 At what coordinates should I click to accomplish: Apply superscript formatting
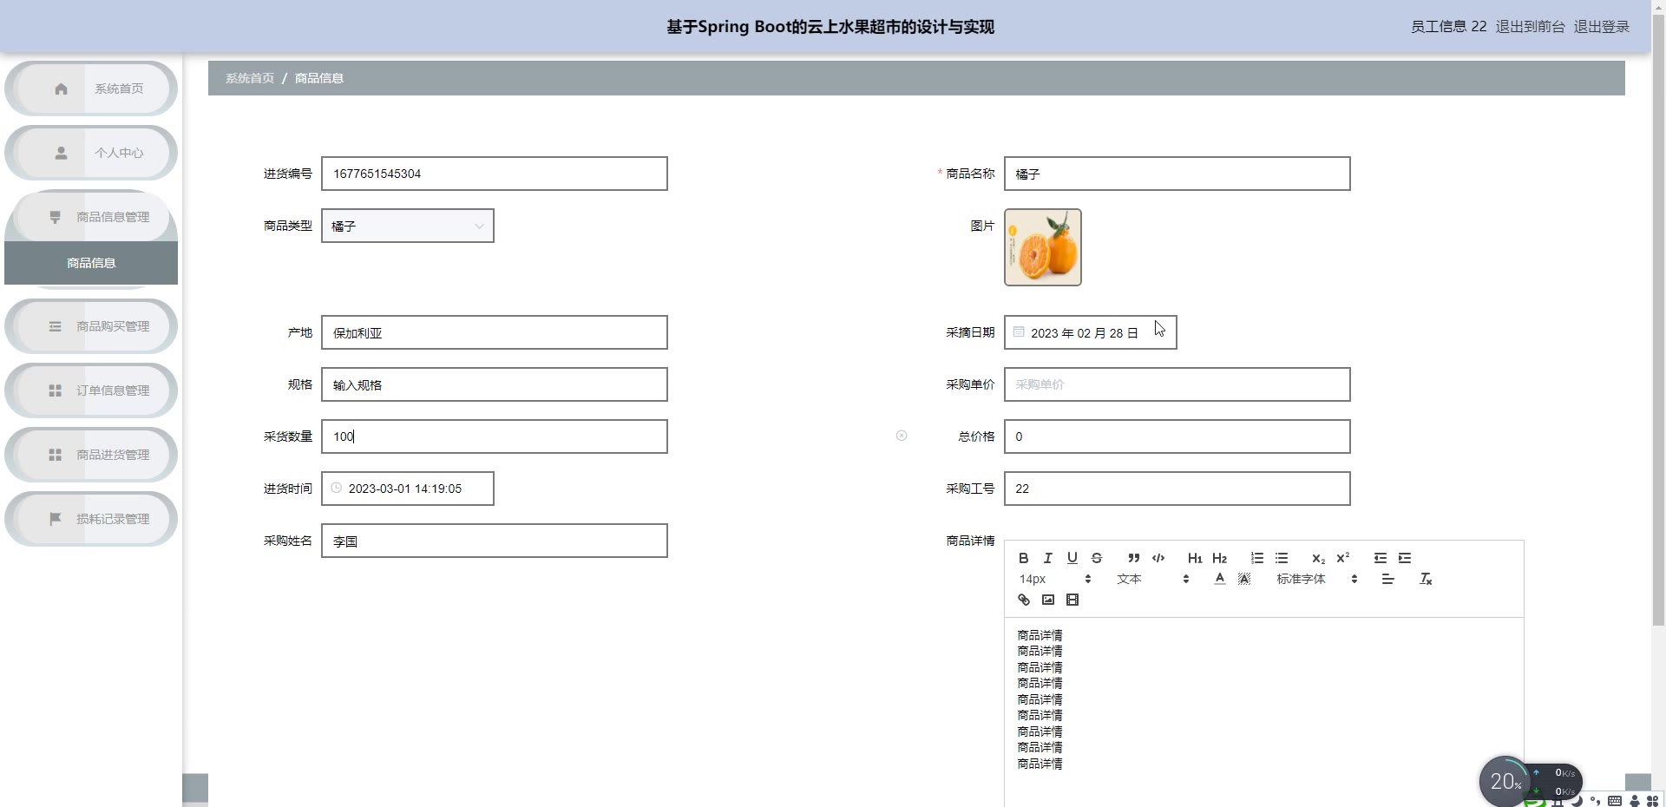click(x=1342, y=558)
